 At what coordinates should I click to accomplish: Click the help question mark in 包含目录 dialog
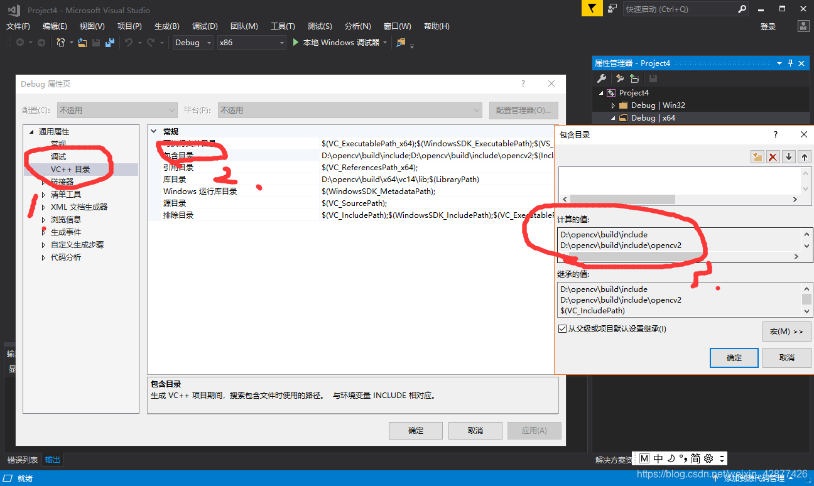[x=776, y=134]
